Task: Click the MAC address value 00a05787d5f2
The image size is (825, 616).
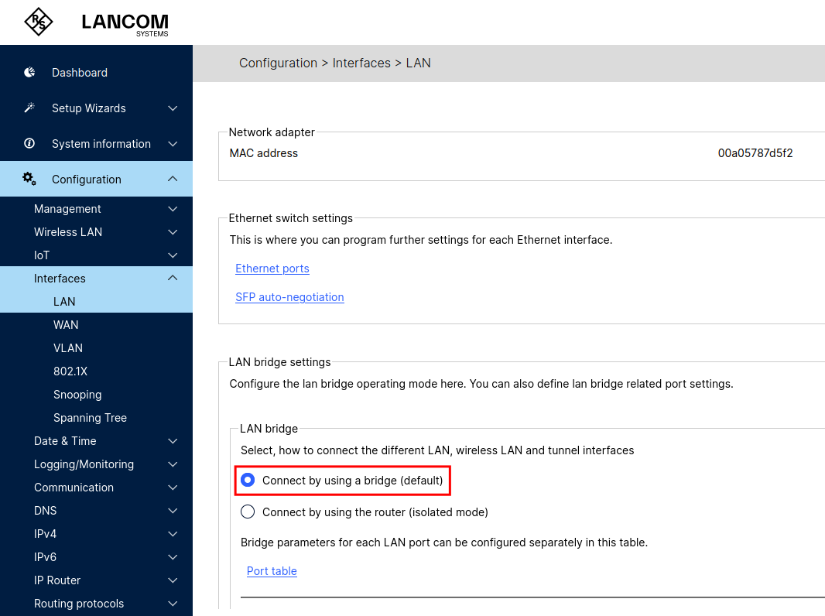Action: (755, 153)
